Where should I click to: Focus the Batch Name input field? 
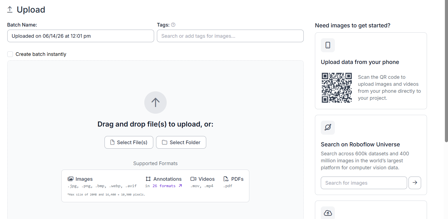pyautogui.click(x=81, y=36)
